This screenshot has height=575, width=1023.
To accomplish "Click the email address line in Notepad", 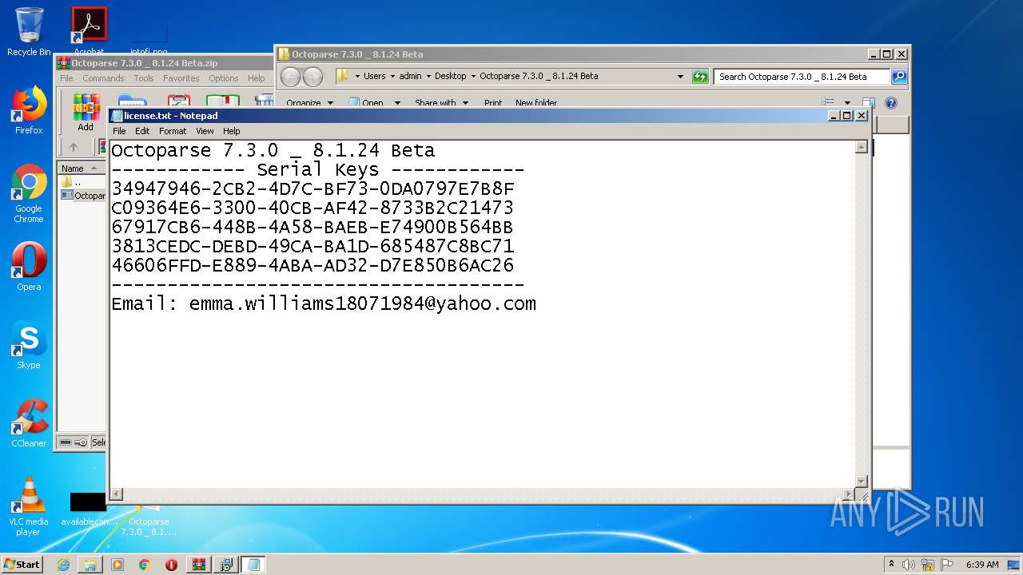I will [324, 303].
